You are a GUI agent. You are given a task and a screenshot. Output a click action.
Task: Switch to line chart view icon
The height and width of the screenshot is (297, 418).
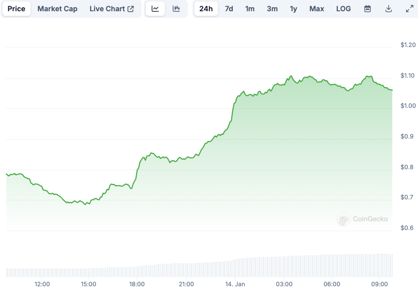tap(156, 9)
